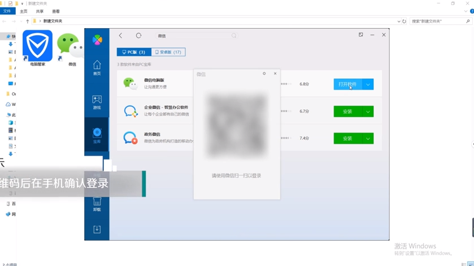This screenshot has height=266, width=474.
Task: Open the 主页 ribbon tab
Action: tap(24, 11)
